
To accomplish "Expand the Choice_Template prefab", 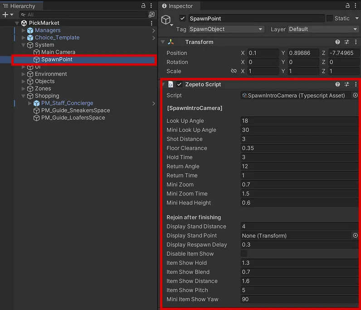I will click(23, 38).
